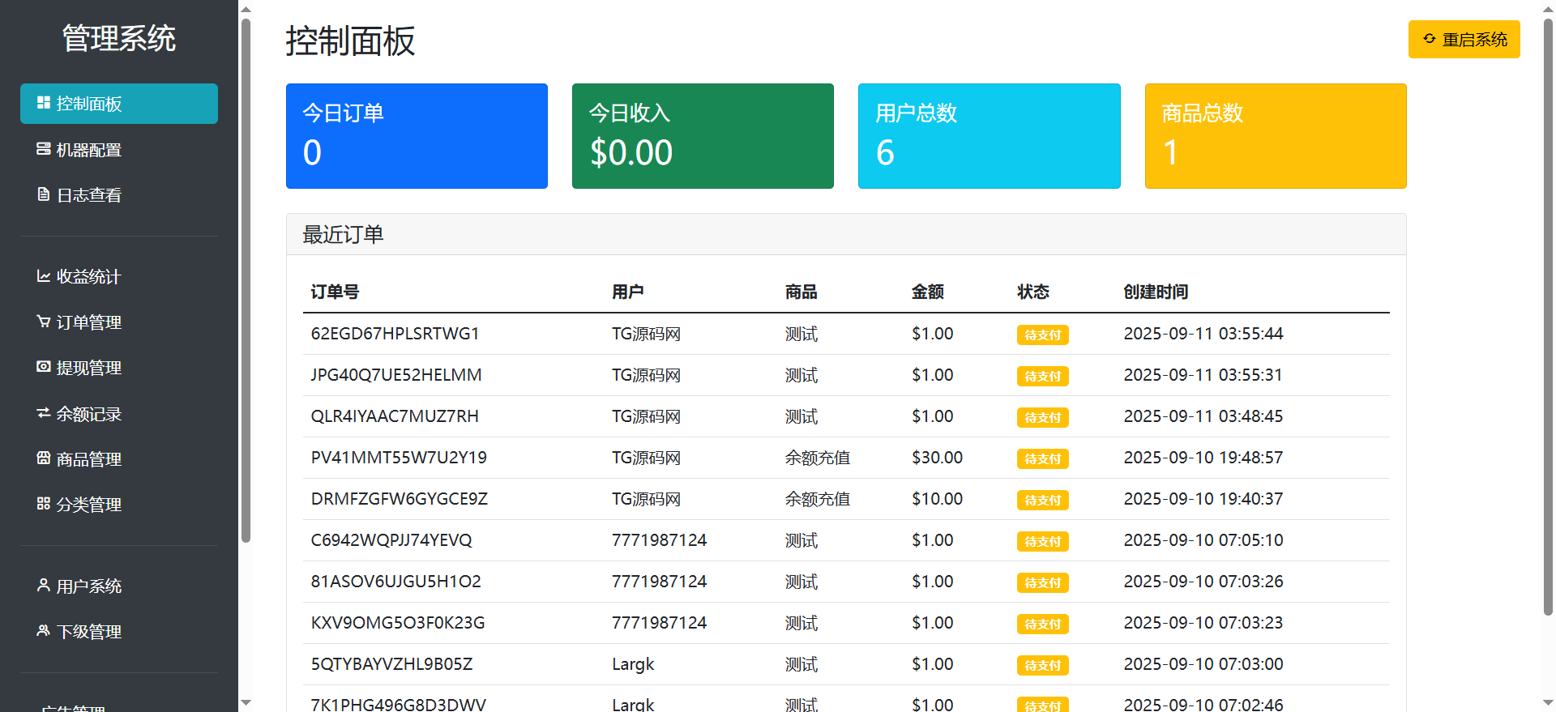Click the server icon beside 机器配置
The width and height of the screenshot is (1556, 712).
pyautogui.click(x=44, y=149)
